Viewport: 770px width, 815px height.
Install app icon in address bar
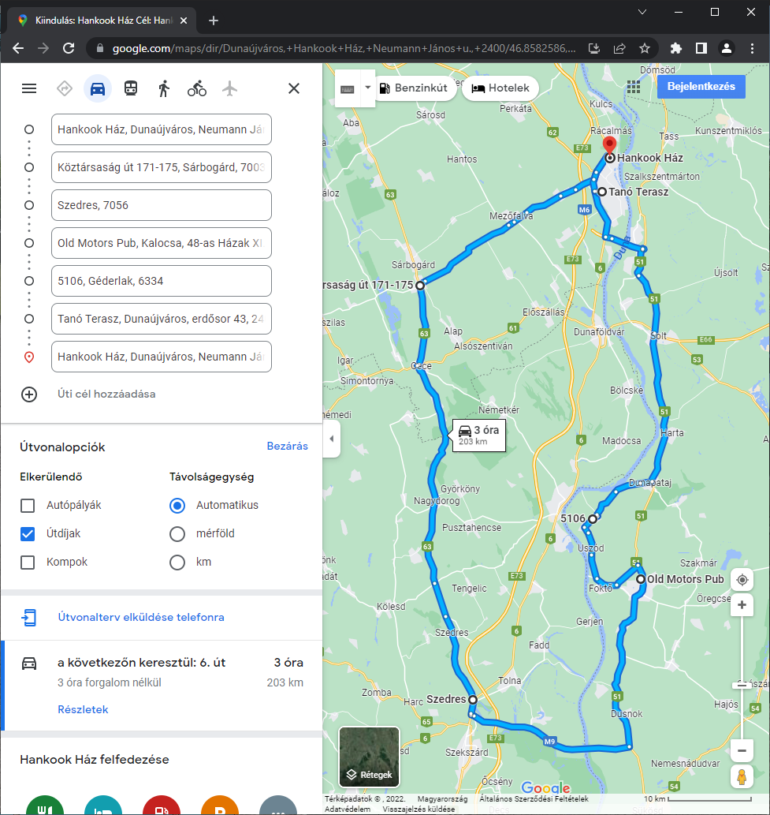tap(594, 48)
